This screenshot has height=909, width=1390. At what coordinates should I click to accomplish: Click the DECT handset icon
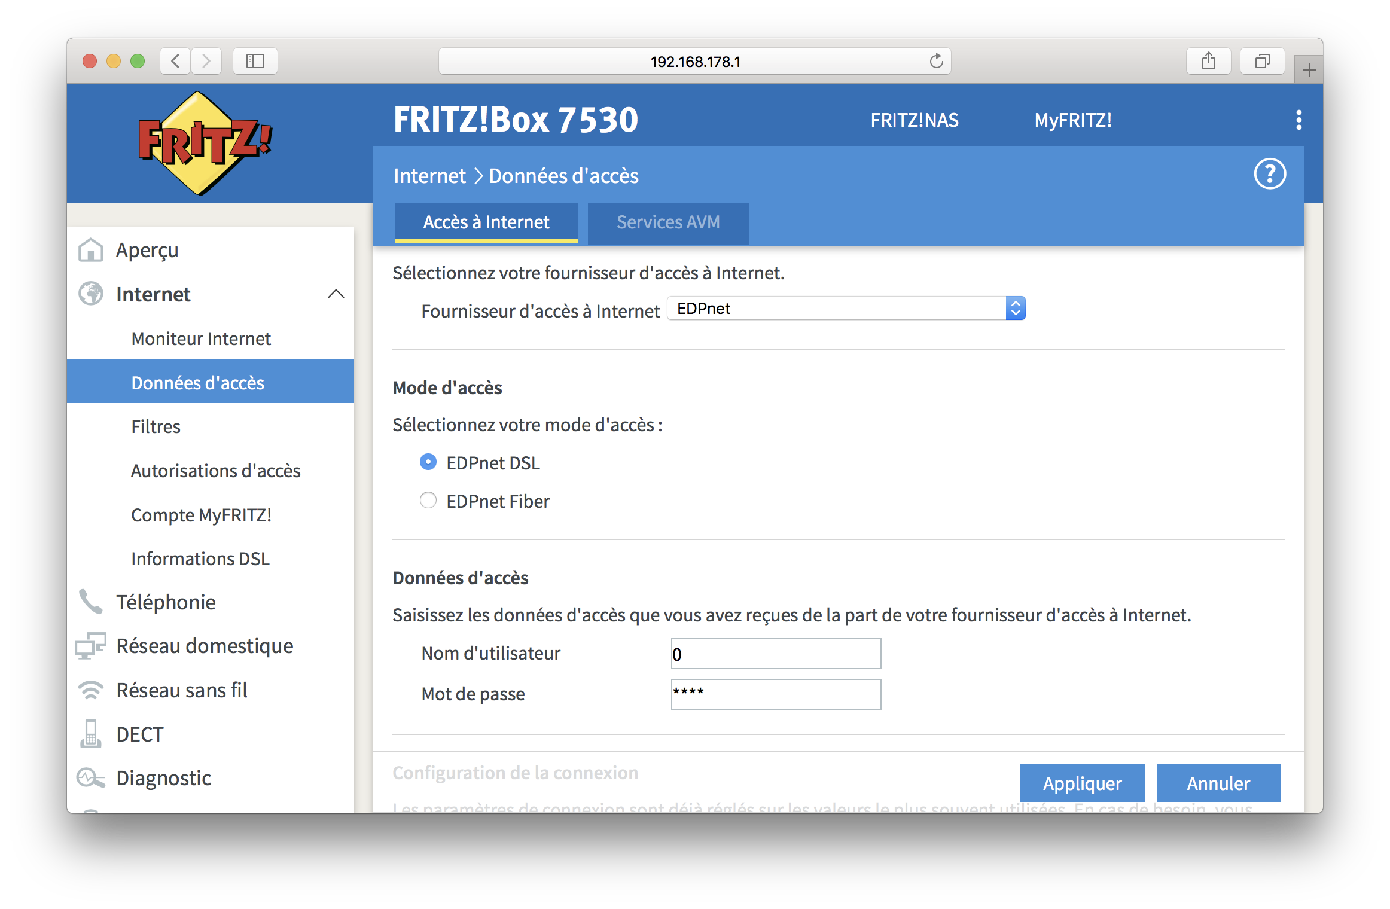click(x=91, y=734)
